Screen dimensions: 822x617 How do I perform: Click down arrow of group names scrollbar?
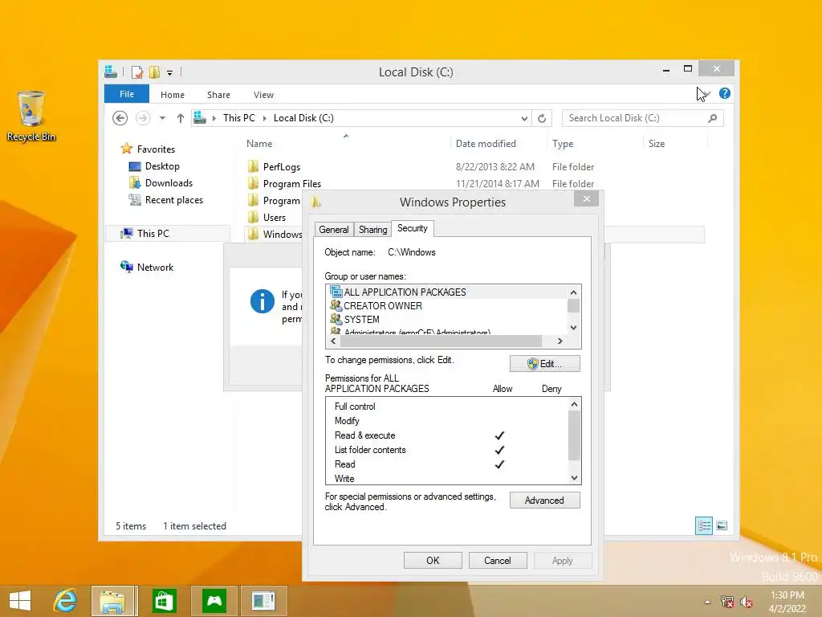tap(573, 328)
